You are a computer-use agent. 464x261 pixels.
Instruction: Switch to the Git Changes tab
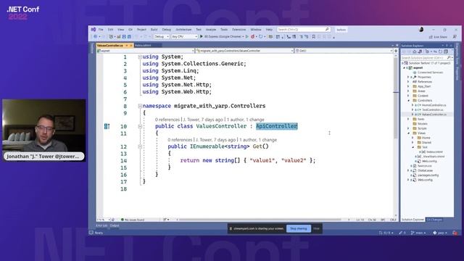(x=434, y=220)
